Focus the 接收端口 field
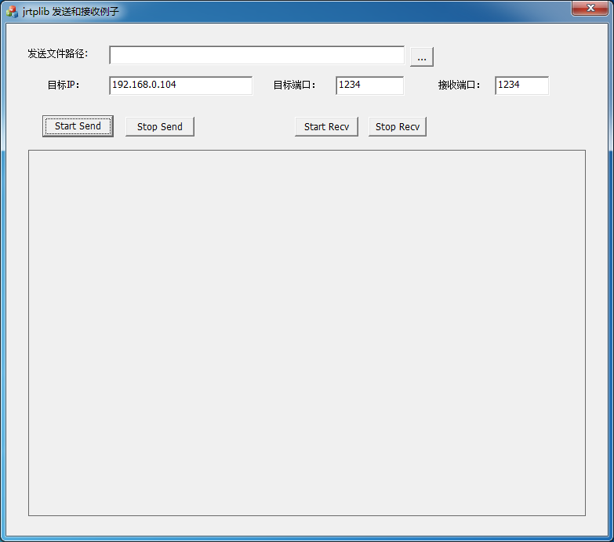The image size is (614, 542). 522,85
